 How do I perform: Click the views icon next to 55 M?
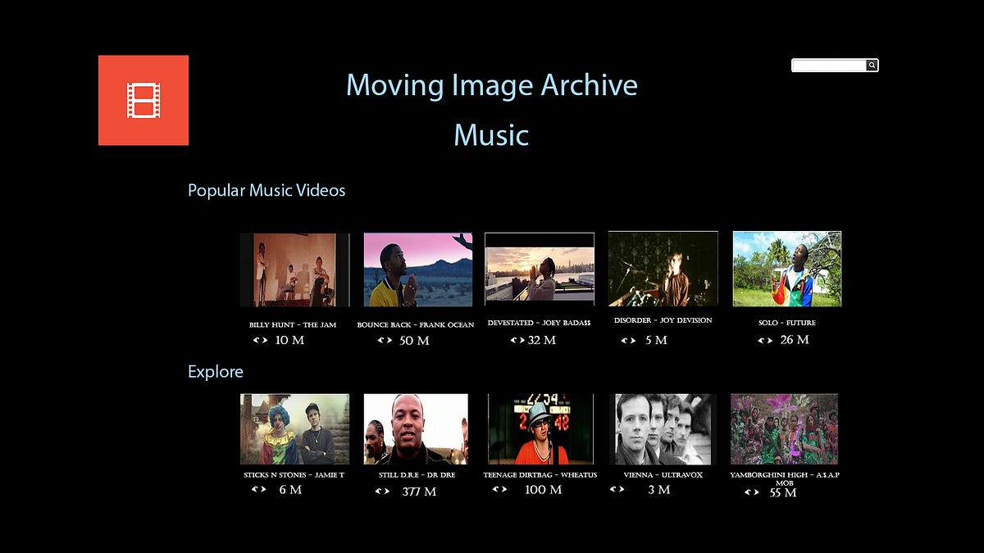(752, 492)
